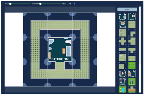Select the Kids Room tile
The height and width of the screenshot is (95, 144).
click(123, 74)
